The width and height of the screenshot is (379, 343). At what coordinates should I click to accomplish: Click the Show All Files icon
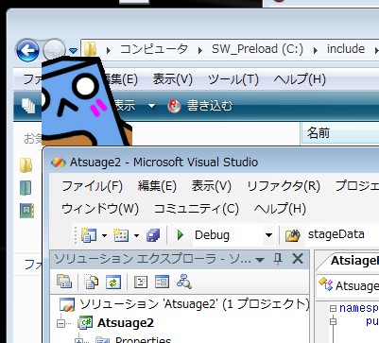pyautogui.click(x=91, y=282)
